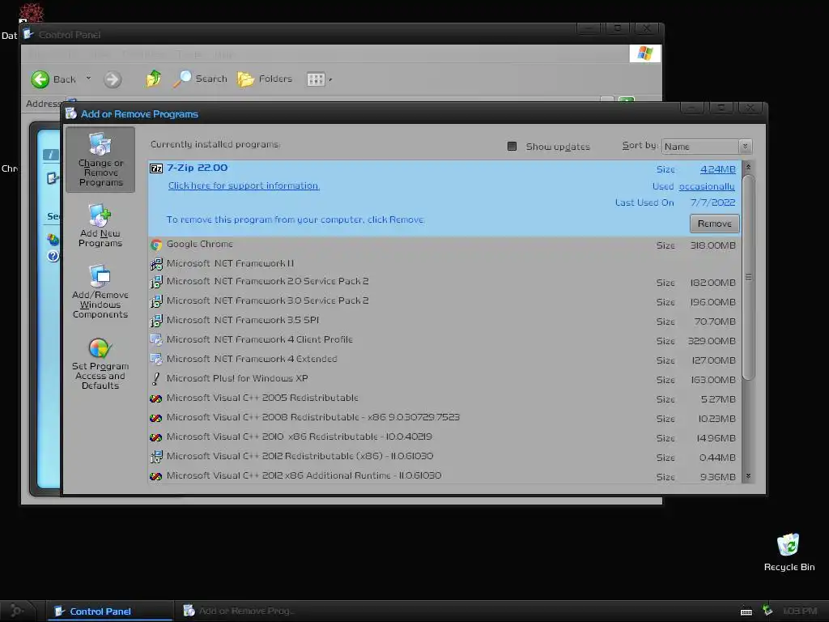829x622 pixels.
Task: Open Set Program Access and Defaults
Action: [100, 364]
